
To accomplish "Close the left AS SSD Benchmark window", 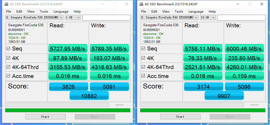I will [x=127, y=4].
